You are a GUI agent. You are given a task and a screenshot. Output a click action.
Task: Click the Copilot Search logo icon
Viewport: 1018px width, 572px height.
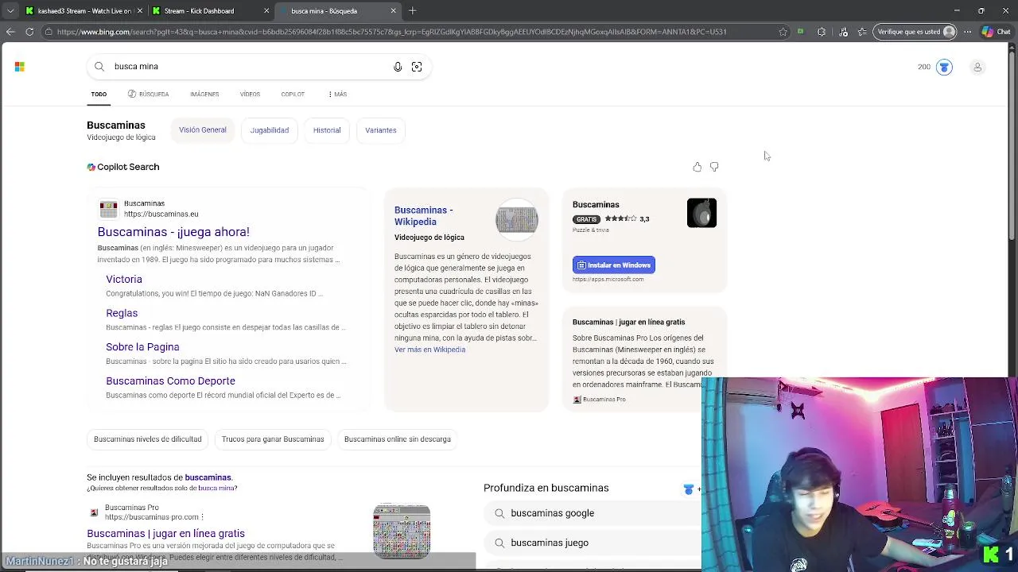coord(91,168)
